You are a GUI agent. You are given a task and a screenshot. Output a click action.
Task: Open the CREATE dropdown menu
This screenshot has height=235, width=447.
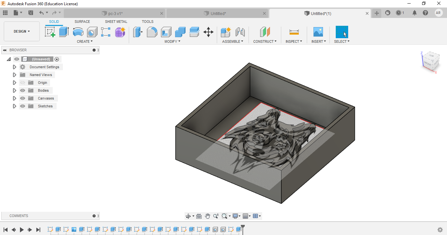[85, 41]
